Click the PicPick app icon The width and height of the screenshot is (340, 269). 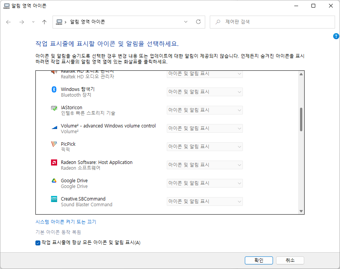point(54,144)
